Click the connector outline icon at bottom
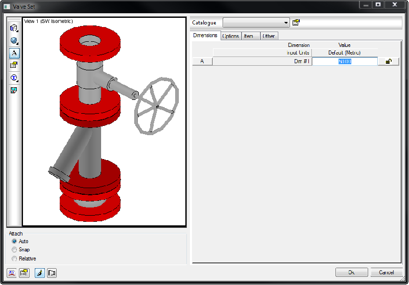The image size is (409, 285). pos(52,273)
